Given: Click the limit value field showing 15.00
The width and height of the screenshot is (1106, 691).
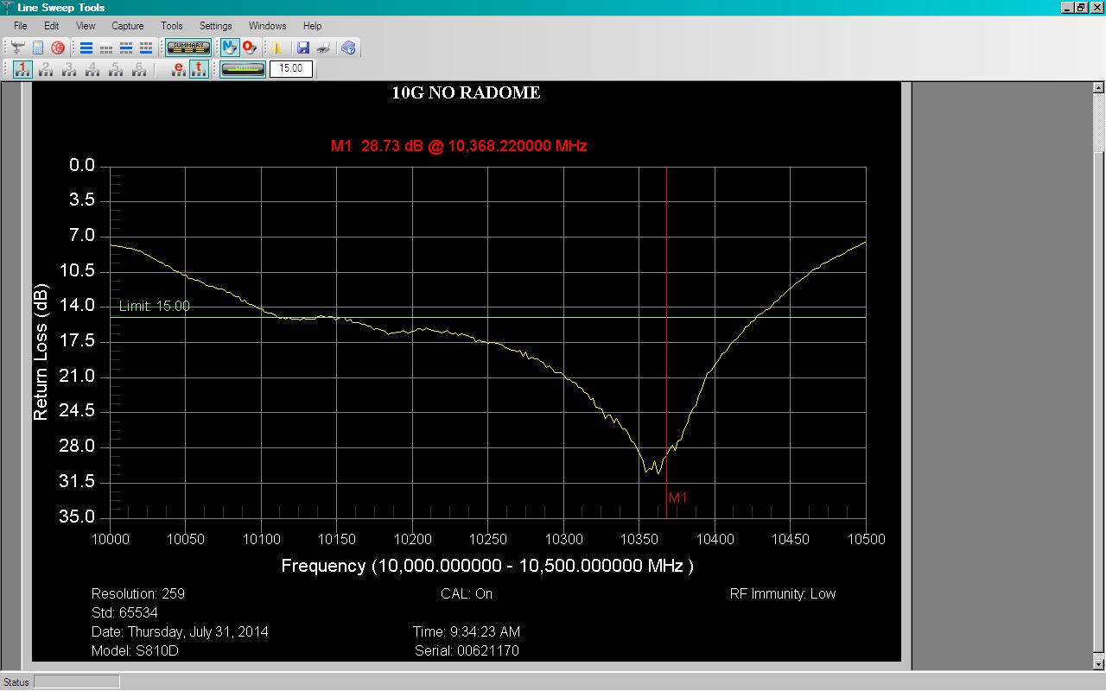Looking at the screenshot, I should pos(291,69).
